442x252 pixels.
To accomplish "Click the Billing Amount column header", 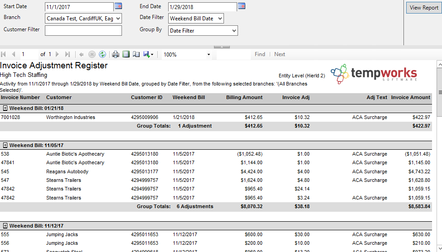I will [244, 97].
